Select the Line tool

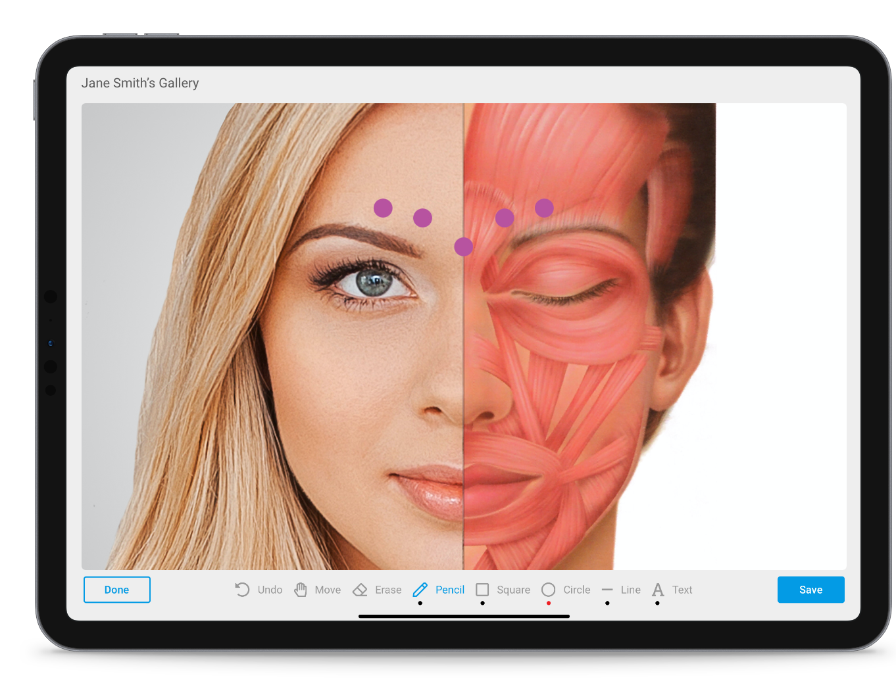click(620, 590)
